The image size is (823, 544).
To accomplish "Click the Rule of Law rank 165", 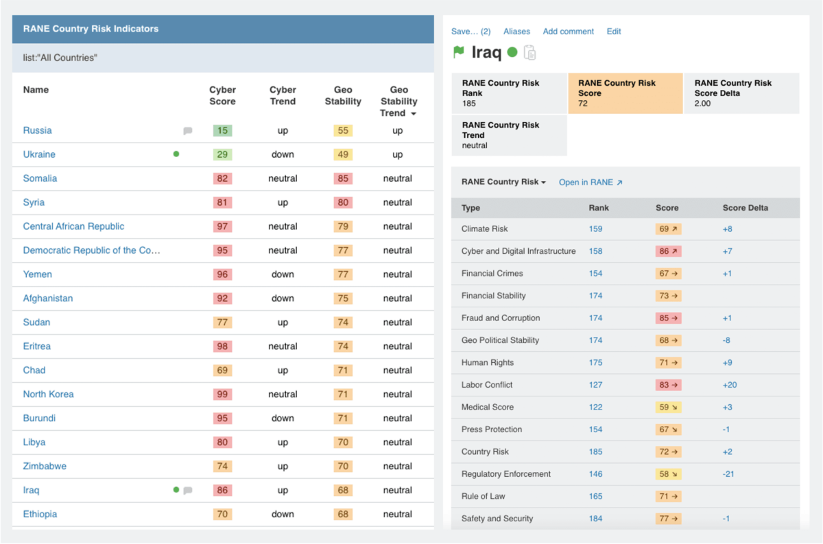I will 595,497.
